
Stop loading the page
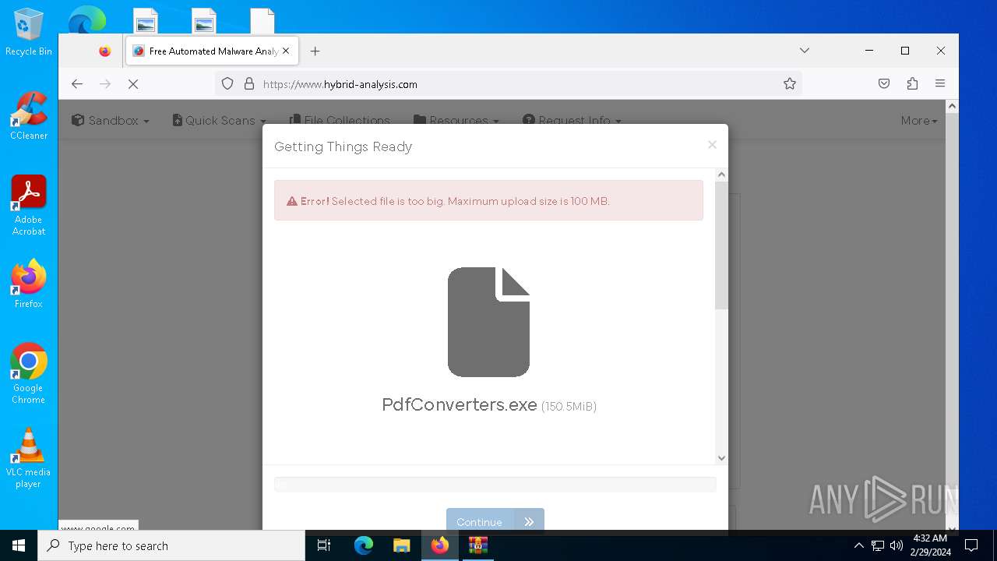coord(133,83)
